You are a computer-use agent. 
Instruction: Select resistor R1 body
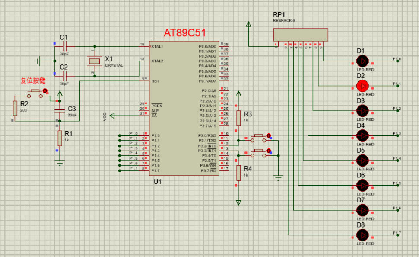coord(60,138)
